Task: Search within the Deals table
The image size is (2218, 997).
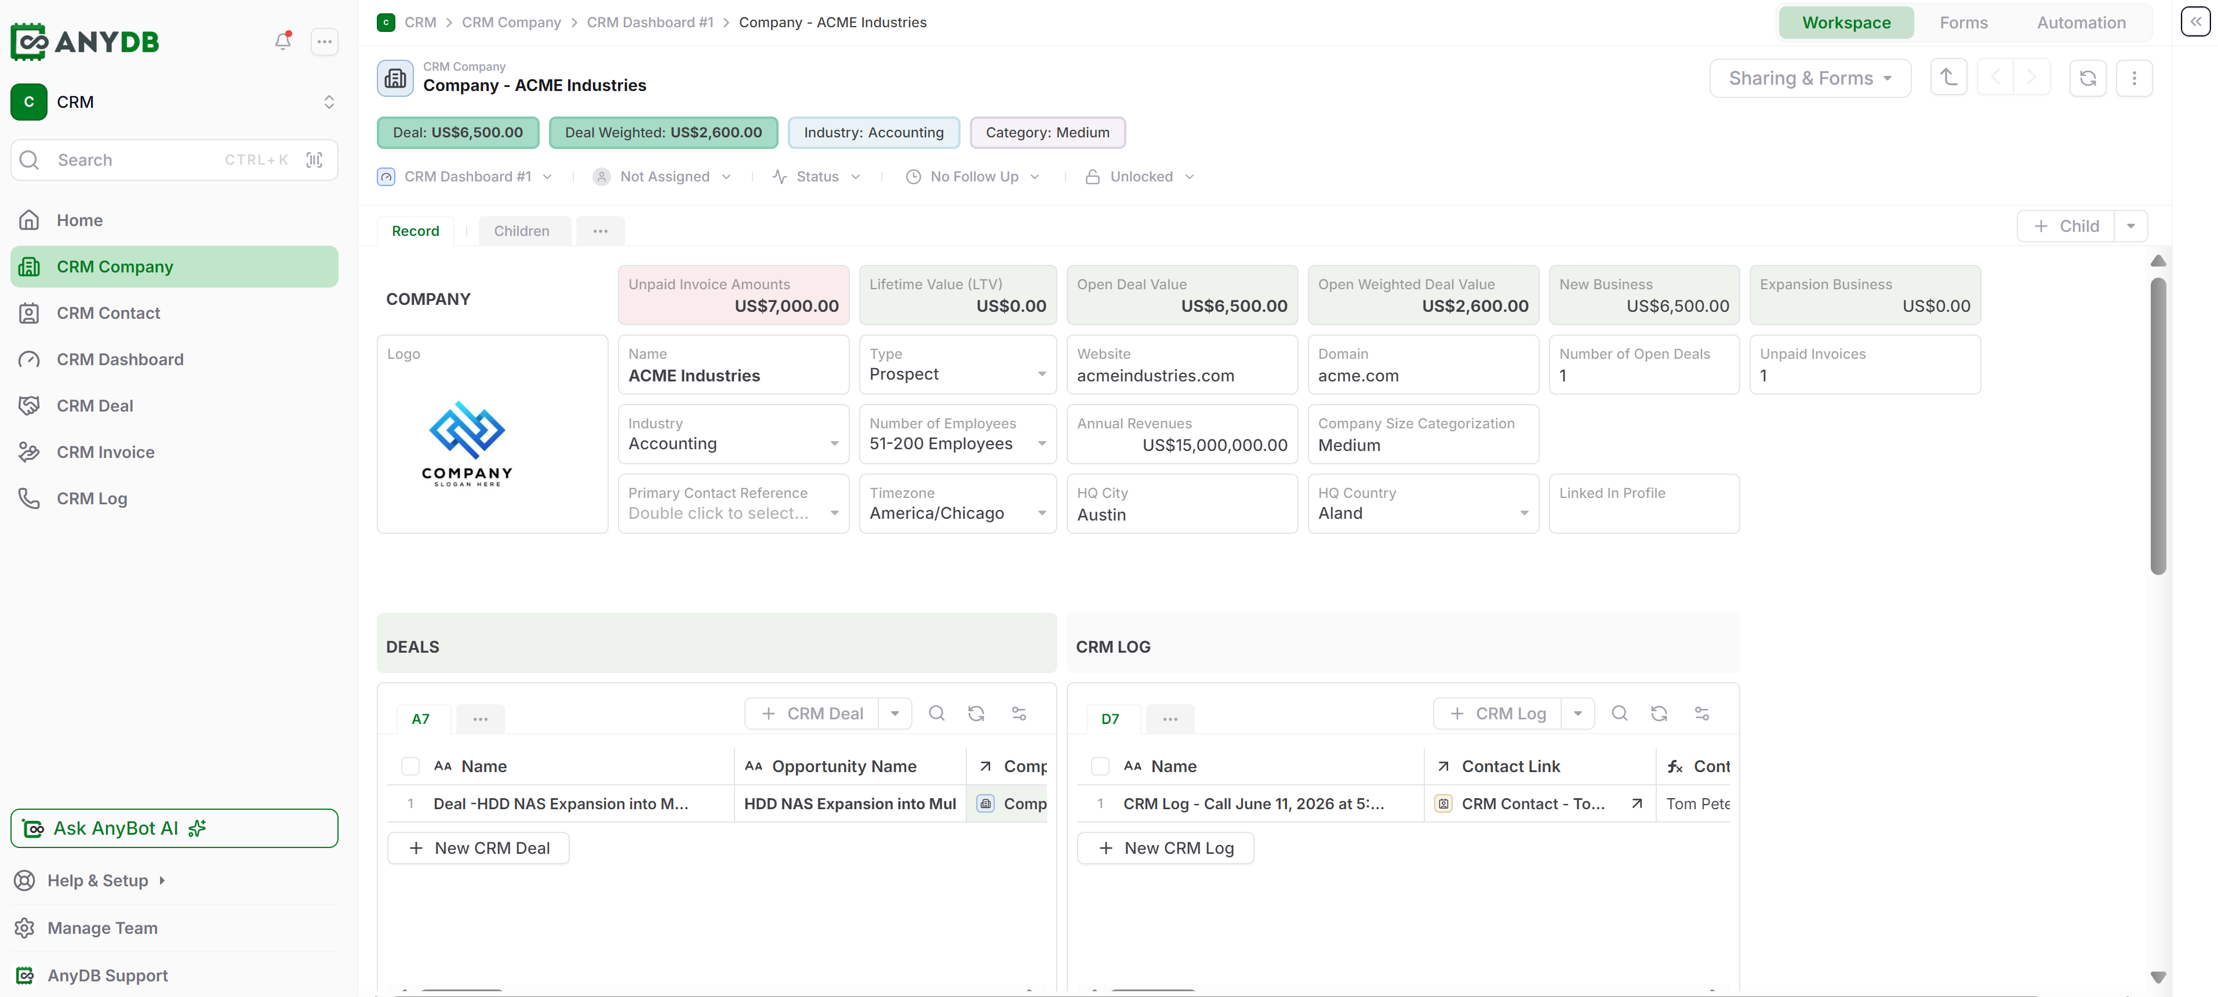Action: tap(937, 714)
